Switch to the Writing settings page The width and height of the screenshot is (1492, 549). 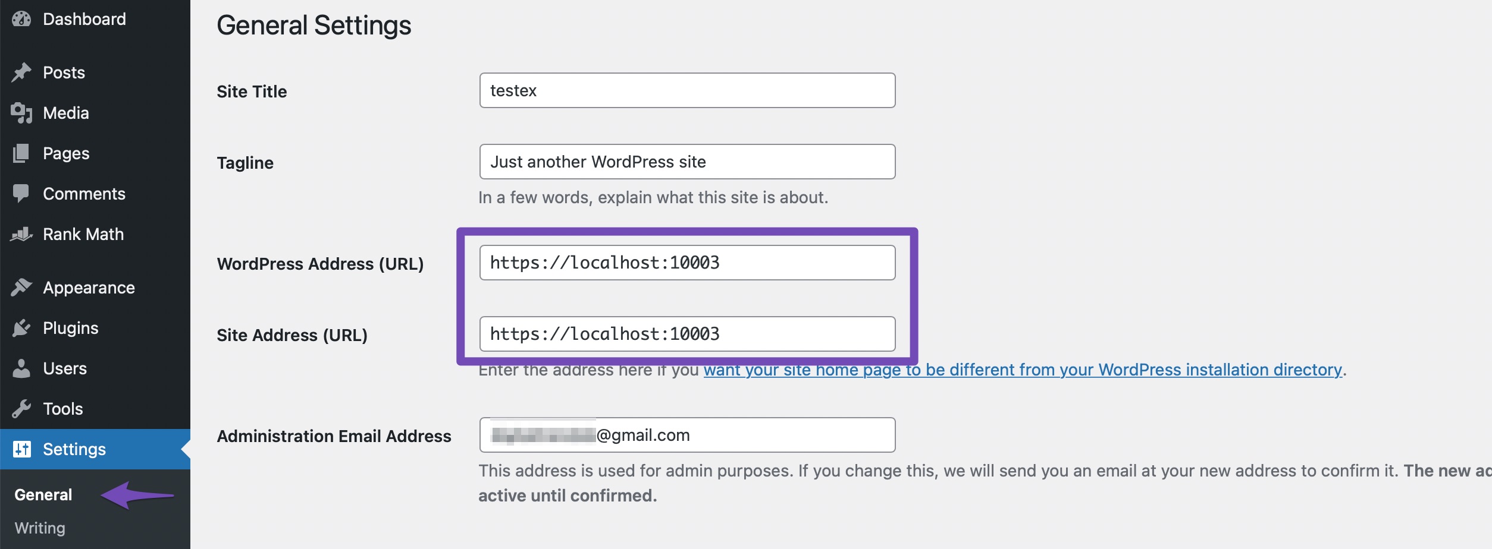point(40,528)
